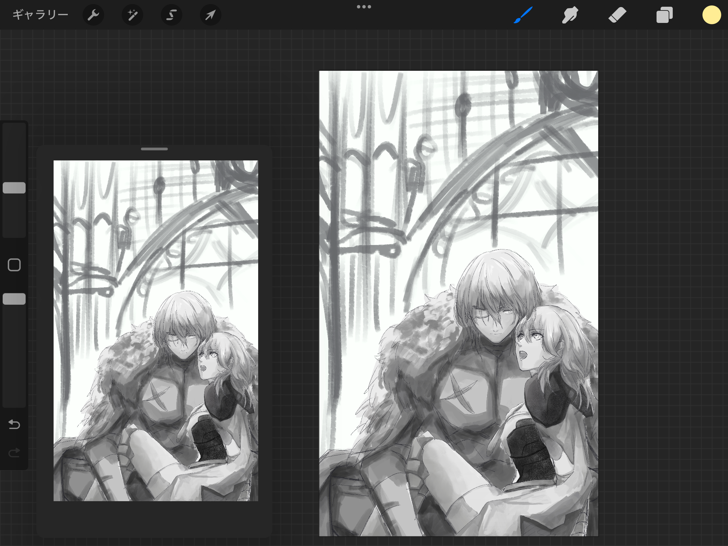Open the yellow active color swatch
This screenshot has height=546, width=728.
point(711,15)
